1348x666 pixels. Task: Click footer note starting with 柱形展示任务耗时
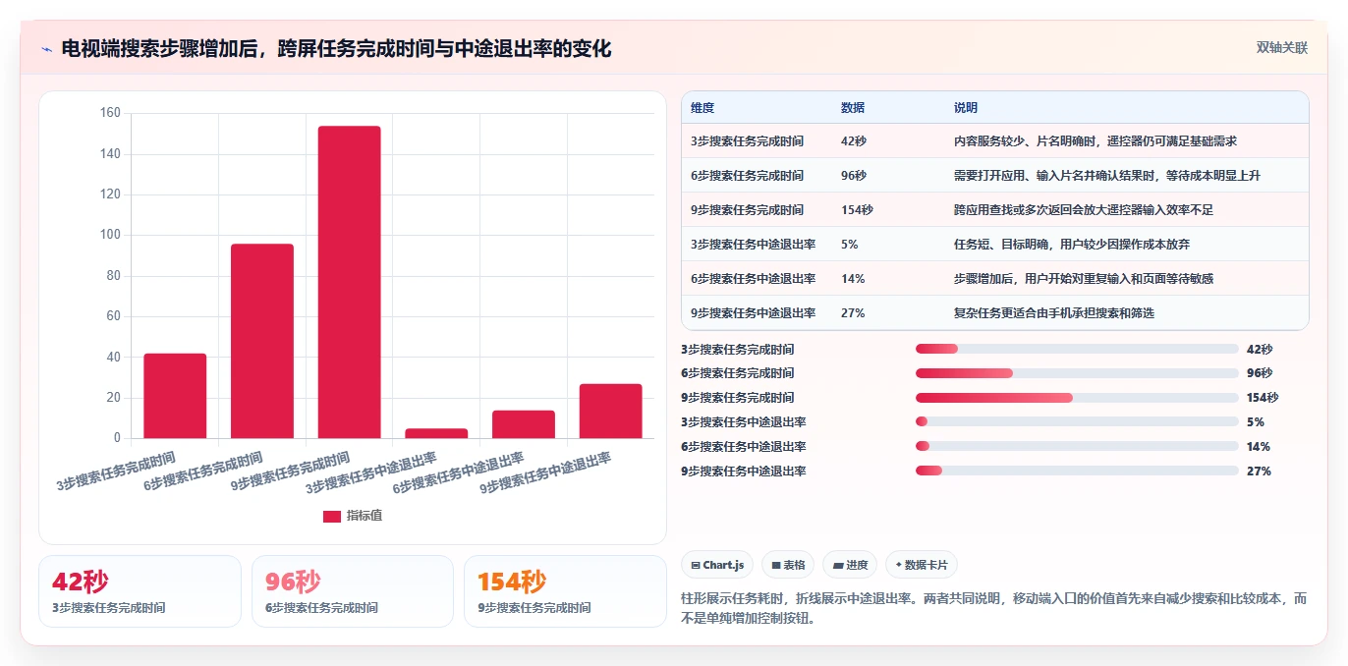994,609
